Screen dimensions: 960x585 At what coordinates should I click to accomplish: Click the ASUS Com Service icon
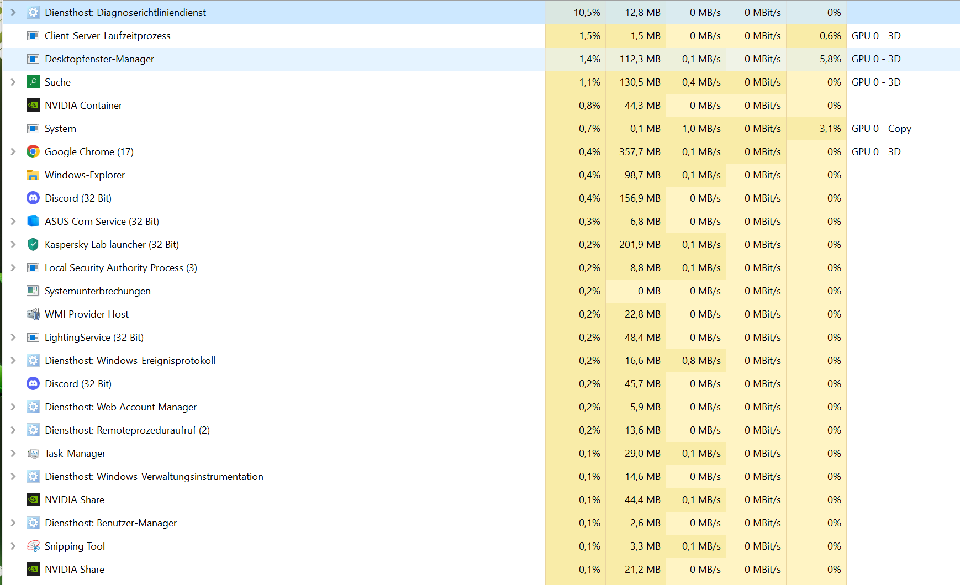[x=33, y=221]
